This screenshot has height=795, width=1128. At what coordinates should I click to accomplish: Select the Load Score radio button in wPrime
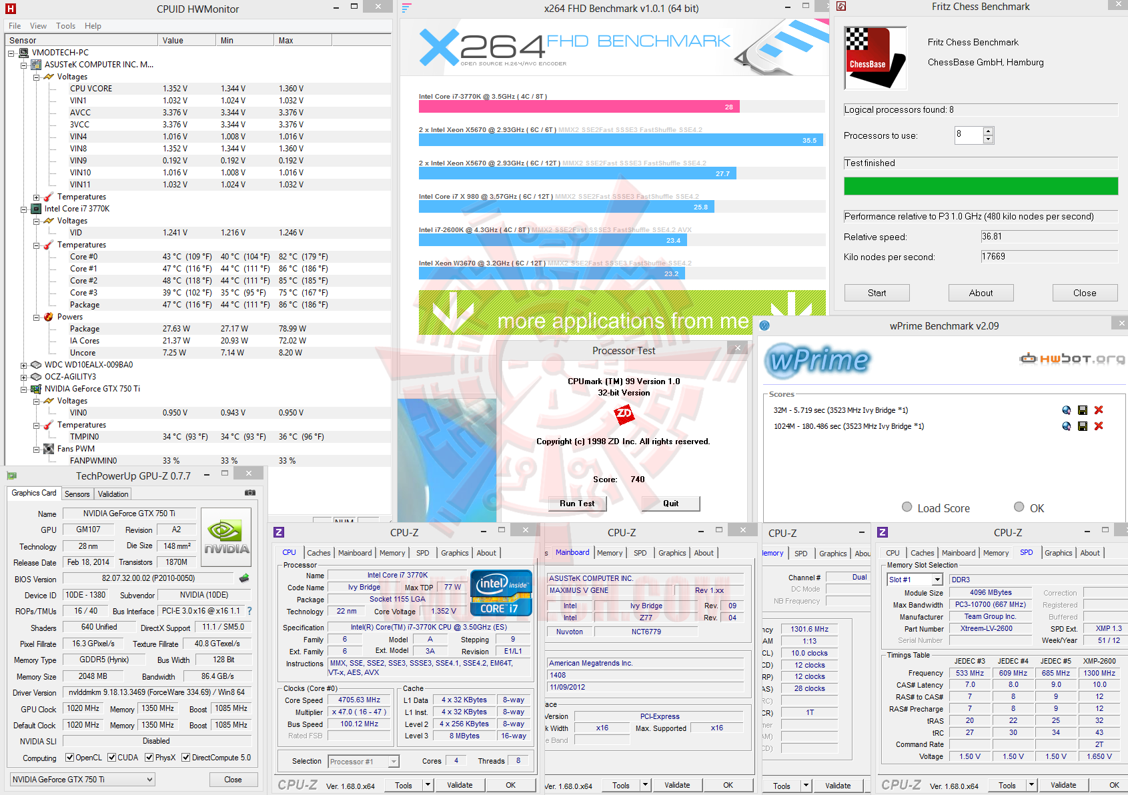tap(907, 507)
